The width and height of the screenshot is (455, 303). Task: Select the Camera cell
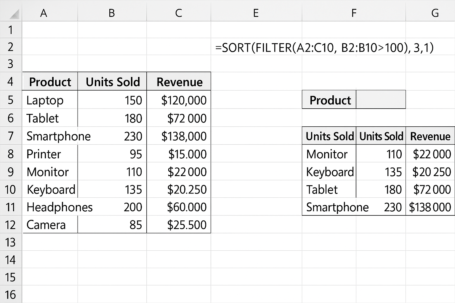[50, 225]
